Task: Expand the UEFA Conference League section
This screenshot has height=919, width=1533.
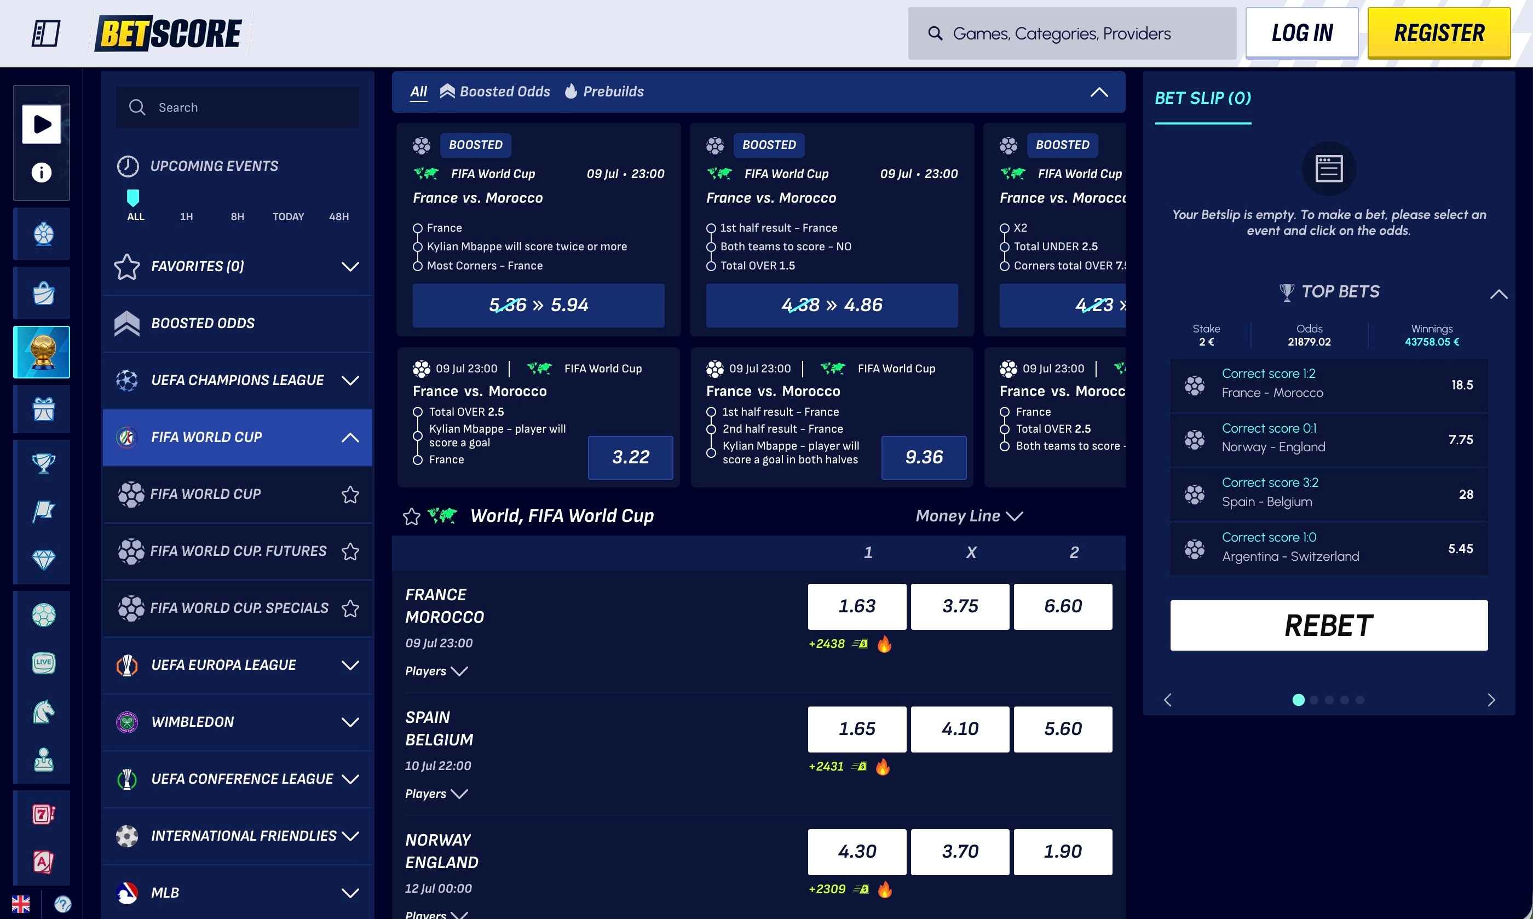Action: coord(238,779)
